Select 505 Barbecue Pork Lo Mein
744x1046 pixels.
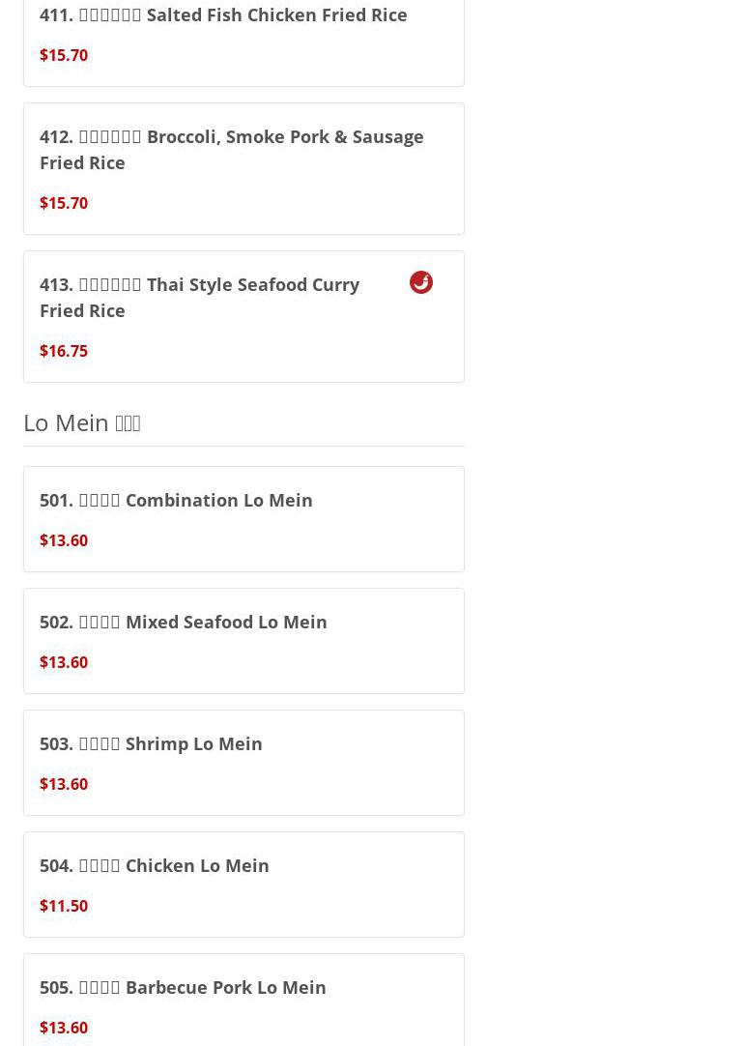tap(183, 988)
